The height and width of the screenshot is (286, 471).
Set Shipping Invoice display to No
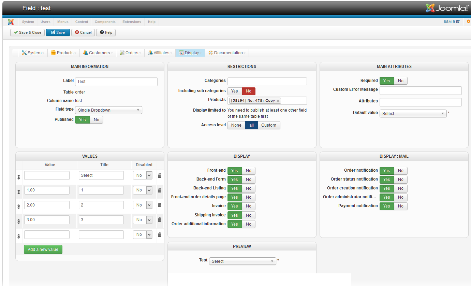pos(249,215)
